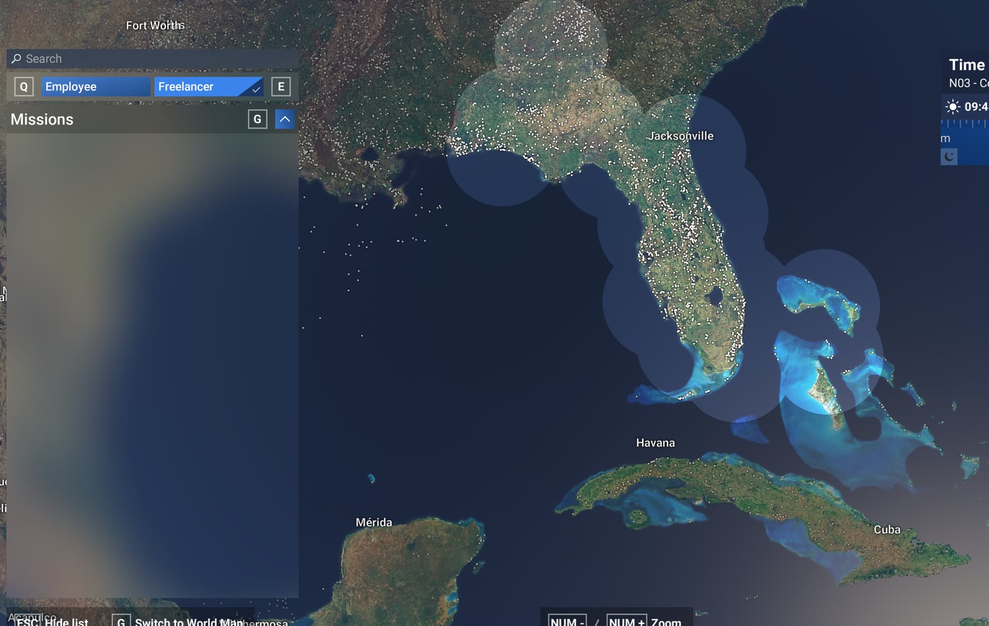Click Hide list at the bottom bar
The width and height of the screenshot is (989, 626).
click(x=66, y=622)
